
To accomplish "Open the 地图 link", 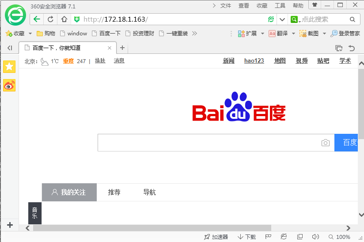I will click(x=280, y=61).
